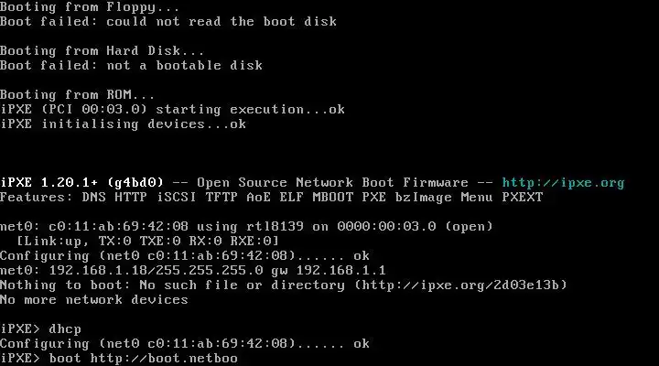Click the Booting from ROM line
Image resolution: width=659 pixels, height=366 pixels.
(x=78, y=94)
